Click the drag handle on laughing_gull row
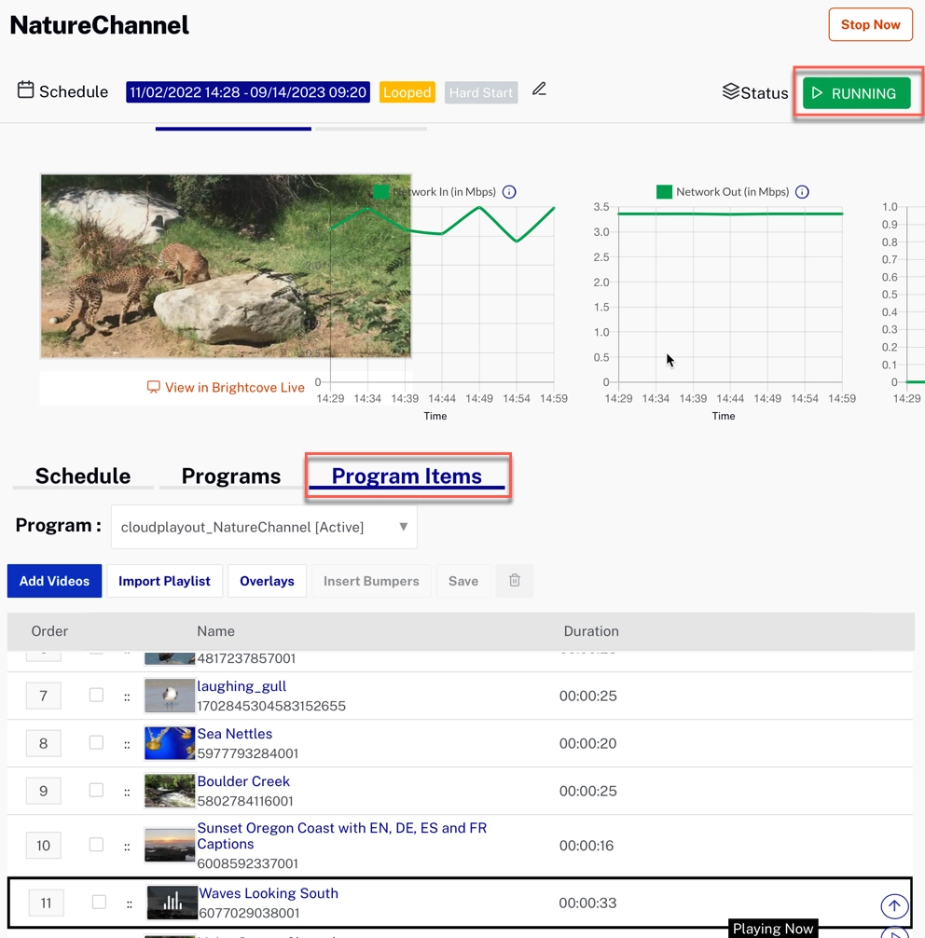 pyautogui.click(x=128, y=695)
